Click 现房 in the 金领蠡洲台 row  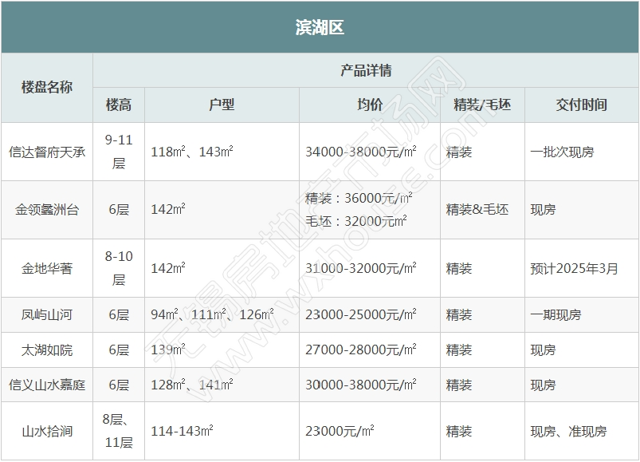543,210
